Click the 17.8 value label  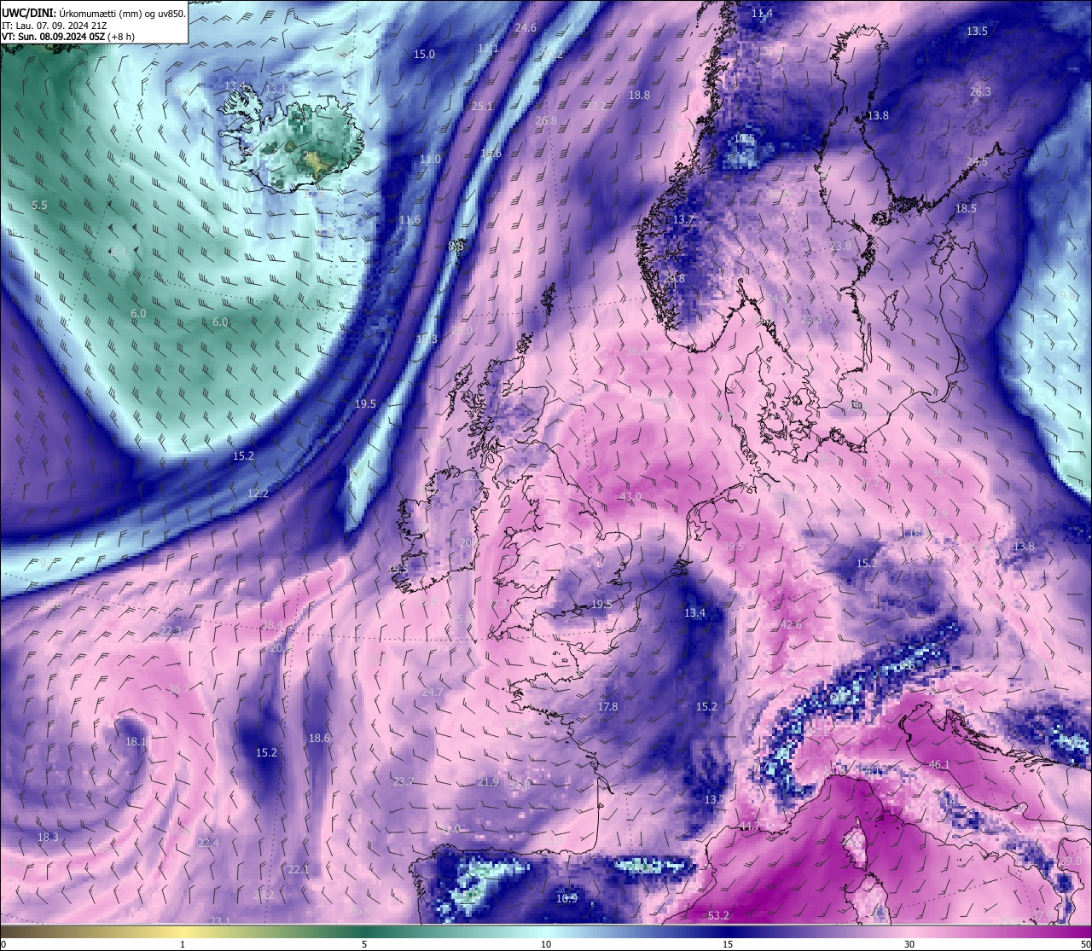click(607, 706)
